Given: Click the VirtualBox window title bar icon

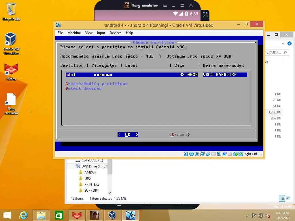Looking at the screenshot, I should tap(58, 25).
